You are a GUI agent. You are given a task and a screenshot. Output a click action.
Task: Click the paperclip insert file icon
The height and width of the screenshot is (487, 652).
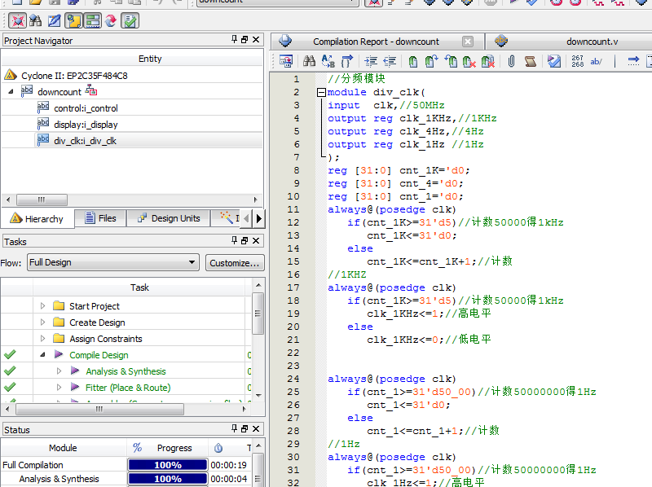tap(511, 61)
